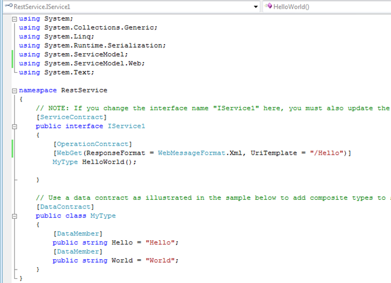The width and height of the screenshot is (391, 283).
Task: Click the MyType return type before HelloWorld
Action: 65,162
